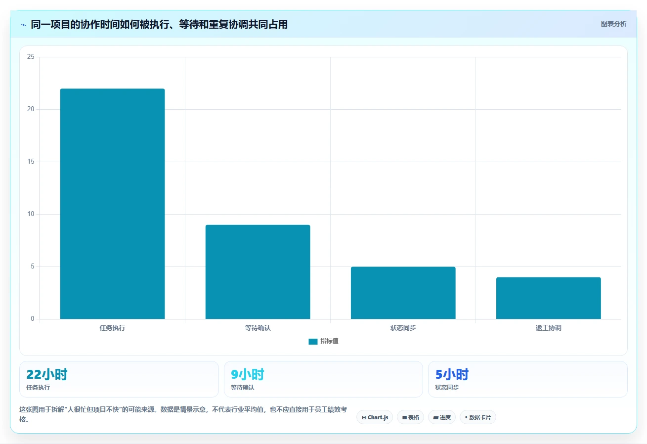Viewport: 647px width, 444px height.
Task: Click 等待确认 caption under 9小时
Action: click(x=243, y=388)
